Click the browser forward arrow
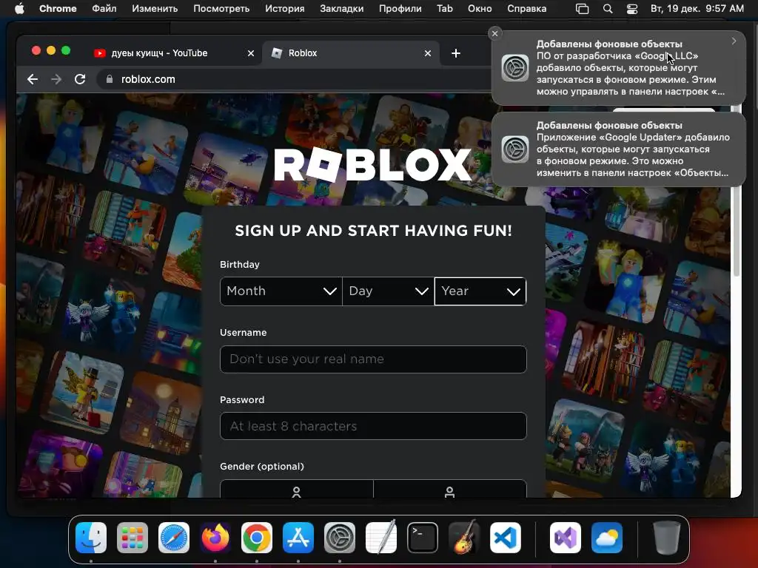The width and height of the screenshot is (758, 568). [56, 79]
